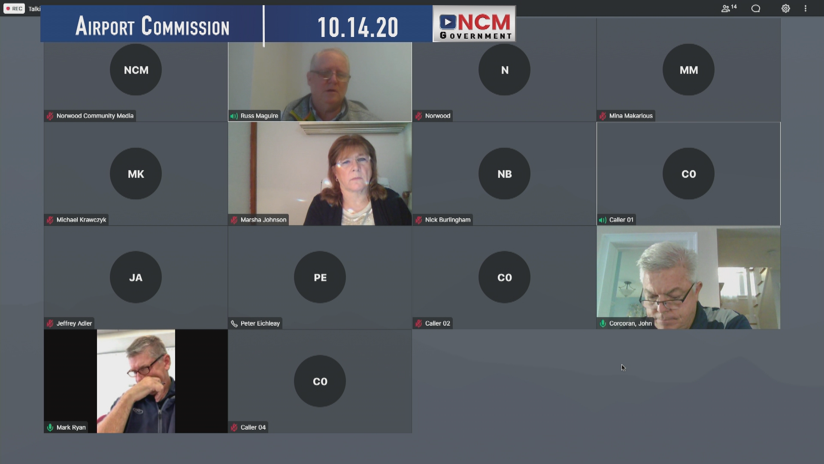Open the chat bubble icon
824x464 pixels.
756,9
